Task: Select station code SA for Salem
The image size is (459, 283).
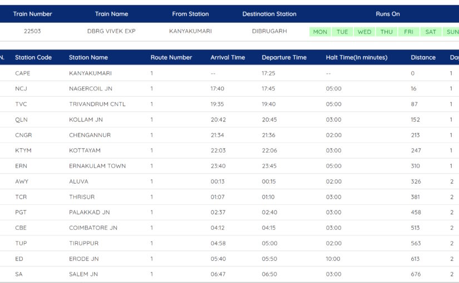Action: [19, 274]
